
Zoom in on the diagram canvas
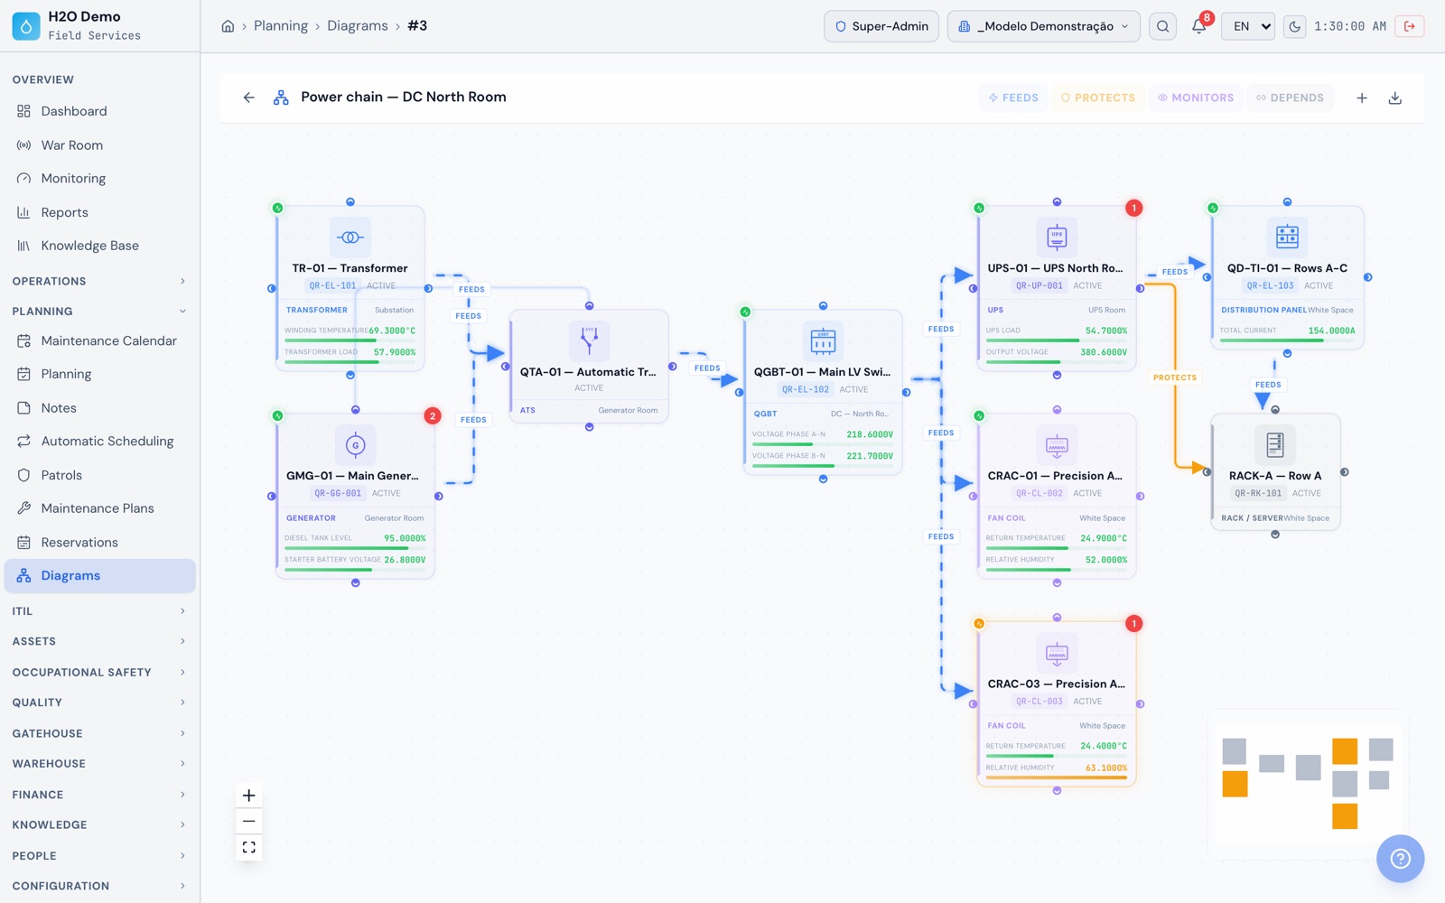[x=249, y=796]
